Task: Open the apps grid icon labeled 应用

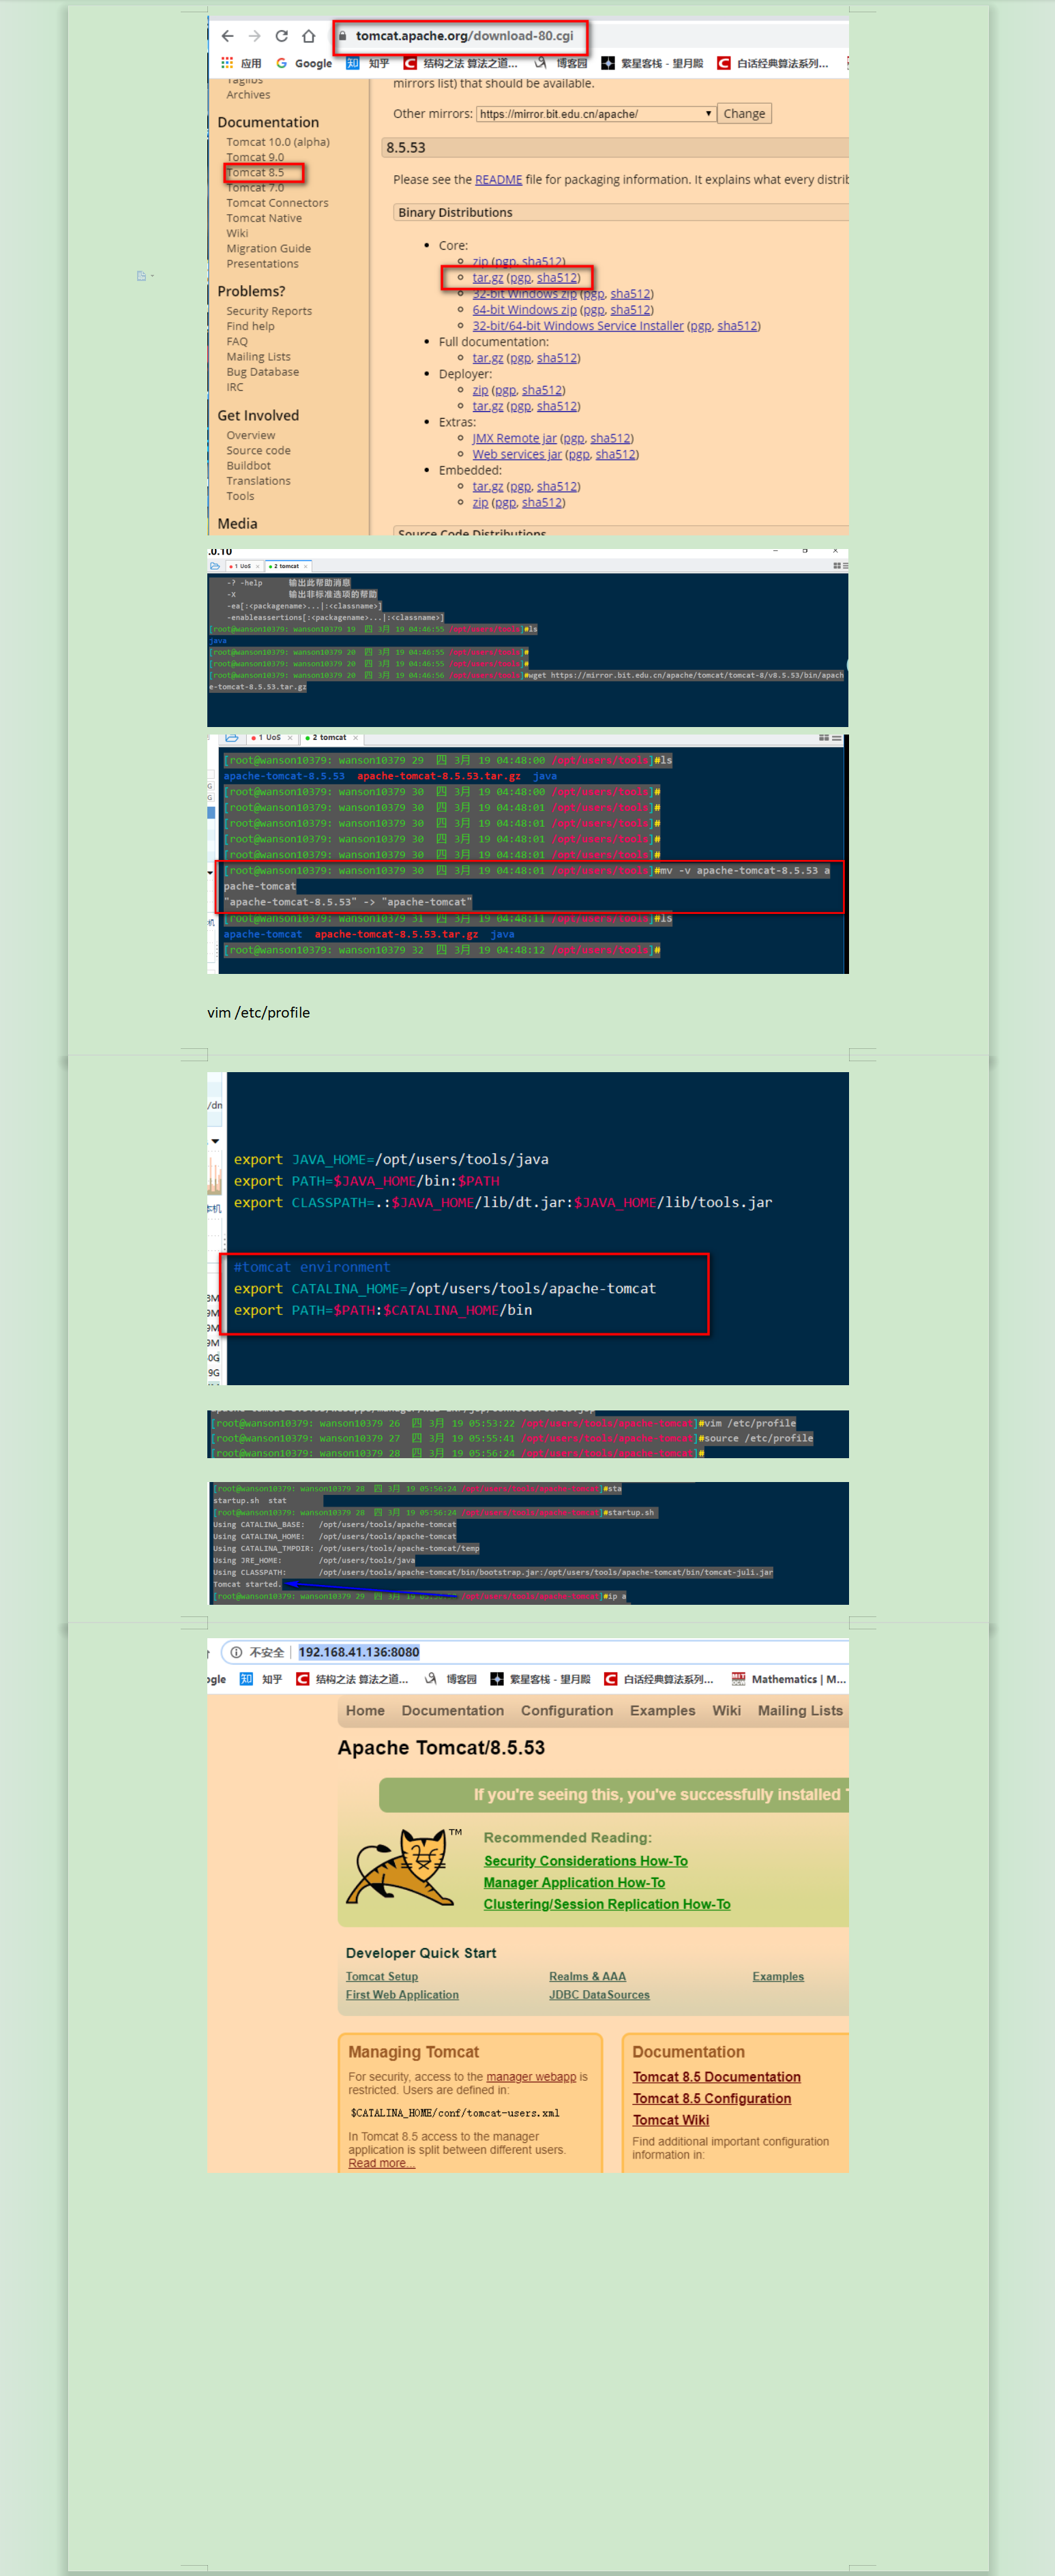Action: pyautogui.click(x=228, y=63)
